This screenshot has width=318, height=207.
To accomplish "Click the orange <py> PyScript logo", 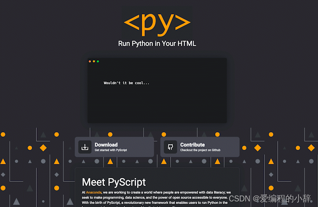I will [x=157, y=24].
